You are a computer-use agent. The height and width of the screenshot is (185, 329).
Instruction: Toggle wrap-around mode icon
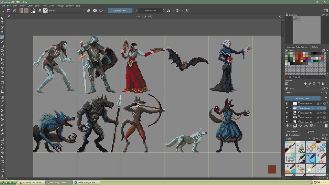(187, 10)
